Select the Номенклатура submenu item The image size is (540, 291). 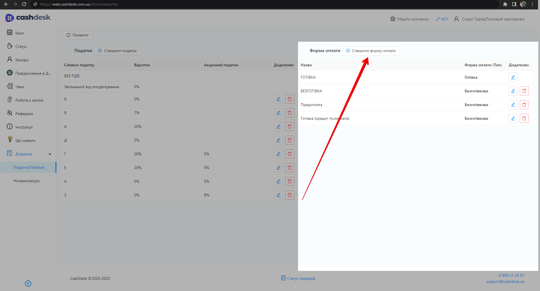(x=28, y=181)
